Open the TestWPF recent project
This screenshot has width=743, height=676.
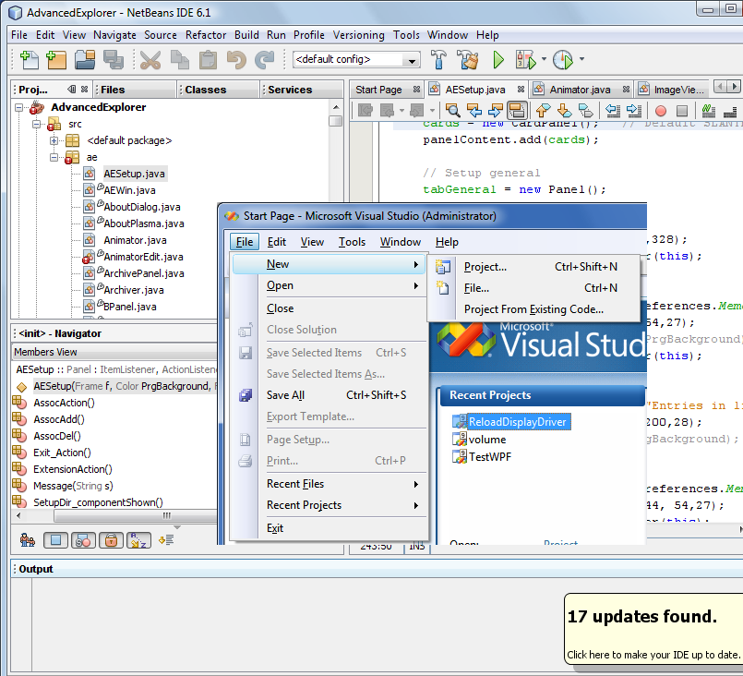[490, 457]
